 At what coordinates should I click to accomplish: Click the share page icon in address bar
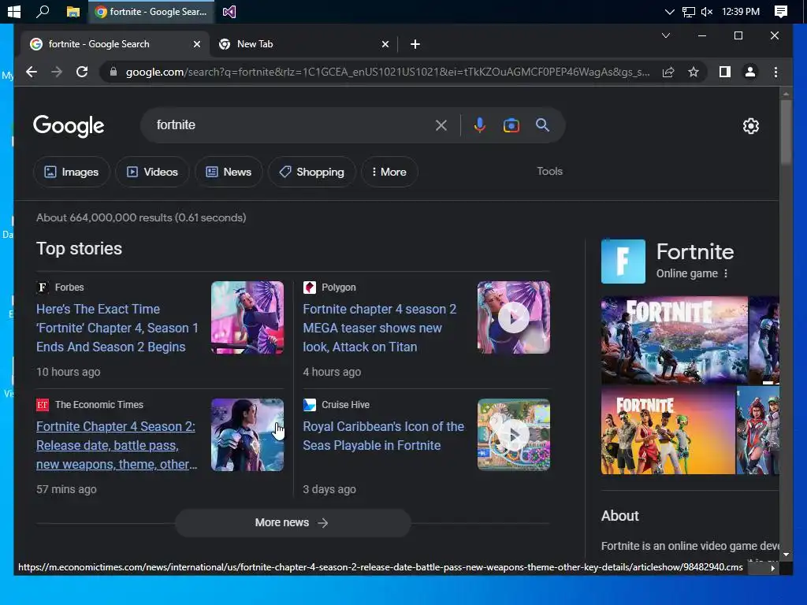pyautogui.click(x=668, y=72)
